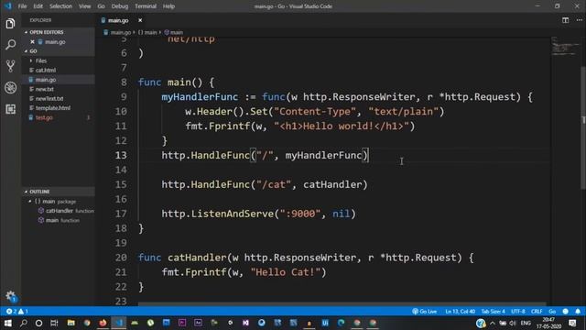Open the Debug view in activity bar
The image size is (586, 330).
(10, 88)
